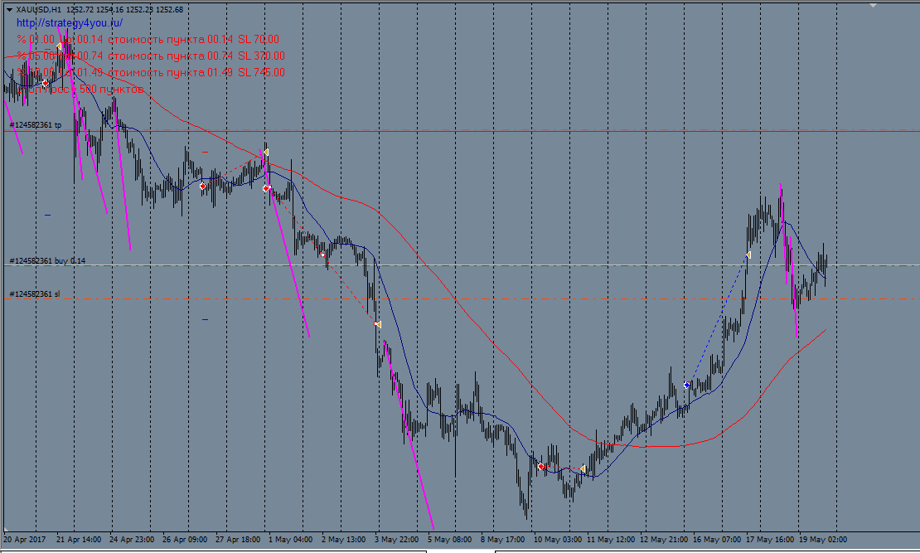920x553 pixels.
Task: Click the yellow close arrow ending the blue dashed line
Action: click(x=748, y=255)
